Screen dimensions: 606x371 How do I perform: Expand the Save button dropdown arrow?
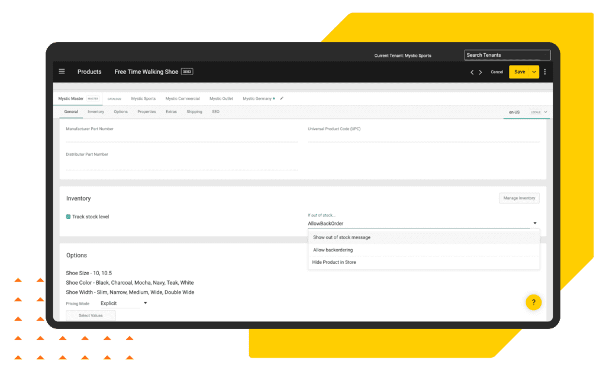click(534, 72)
